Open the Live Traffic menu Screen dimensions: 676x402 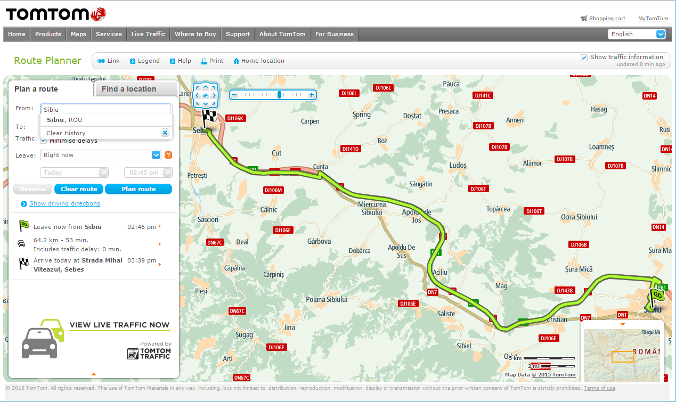pos(148,34)
